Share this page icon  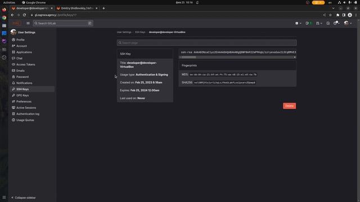click(324, 15)
